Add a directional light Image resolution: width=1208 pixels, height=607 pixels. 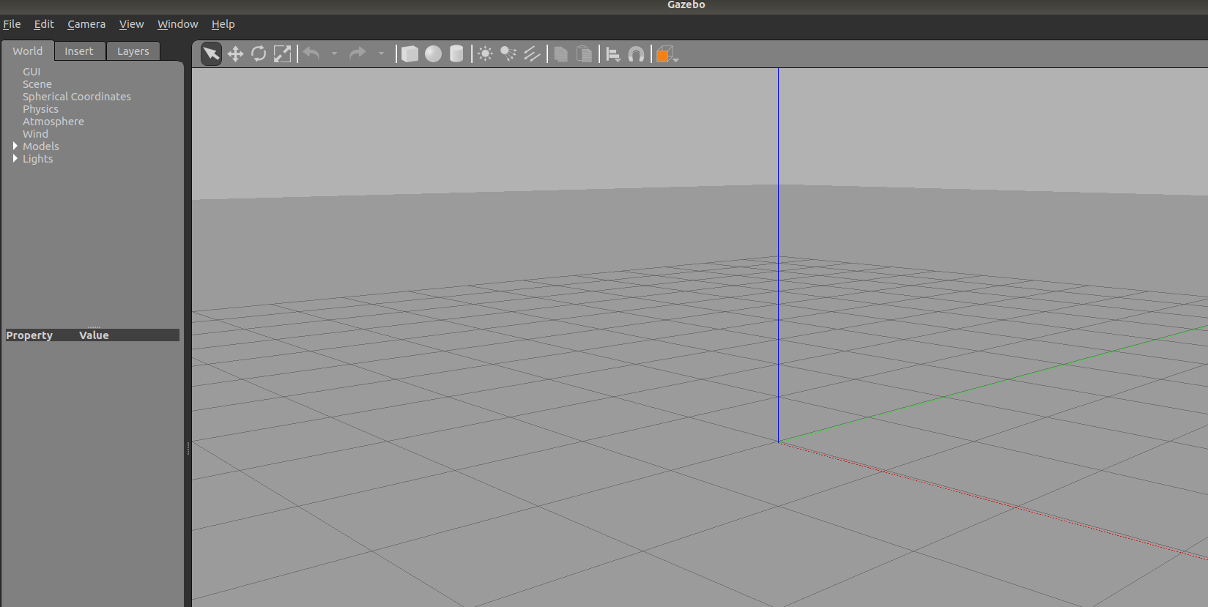[532, 54]
